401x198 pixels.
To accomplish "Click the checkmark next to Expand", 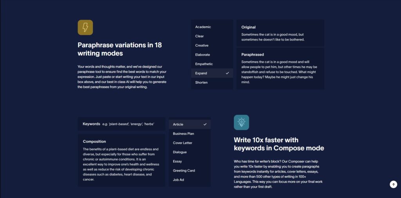I will (227, 73).
